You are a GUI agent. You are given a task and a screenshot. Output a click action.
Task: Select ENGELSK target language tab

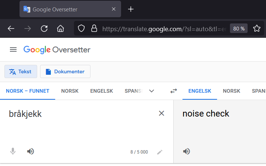click(x=200, y=91)
